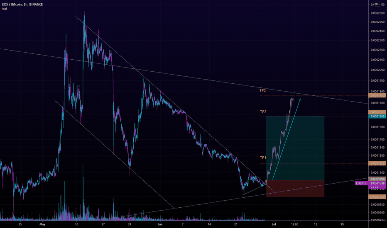387x228 pixels.
Task: Click the teal 0.0001588 price tag
Action: click(377, 116)
